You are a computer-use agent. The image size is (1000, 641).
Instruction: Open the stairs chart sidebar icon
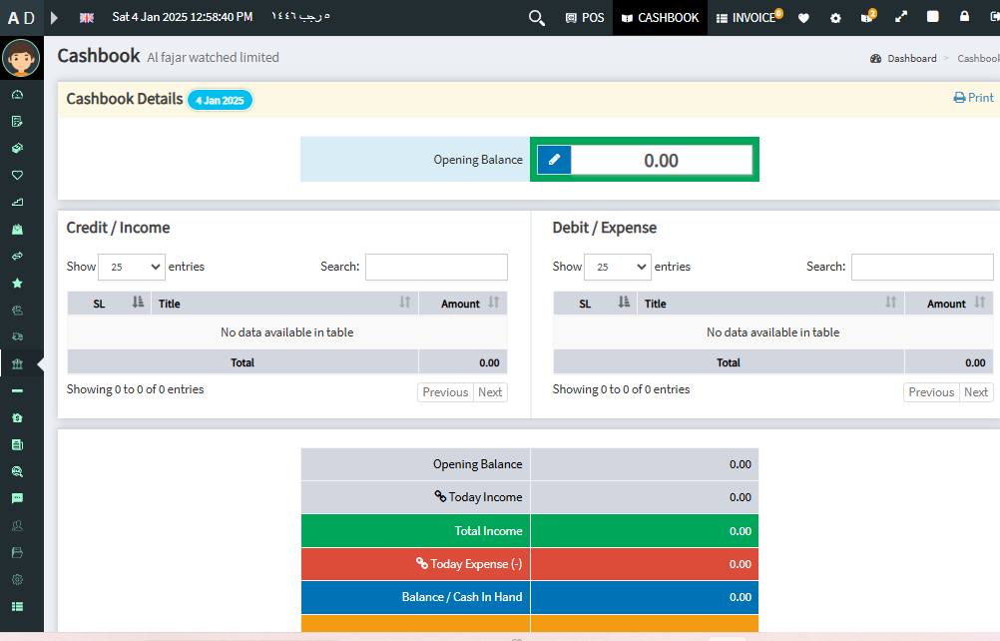pyautogui.click(x=17, y=202)
